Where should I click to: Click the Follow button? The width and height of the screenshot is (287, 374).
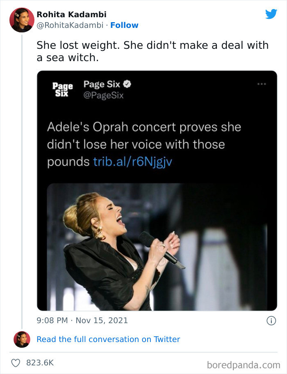click(125, 25)
